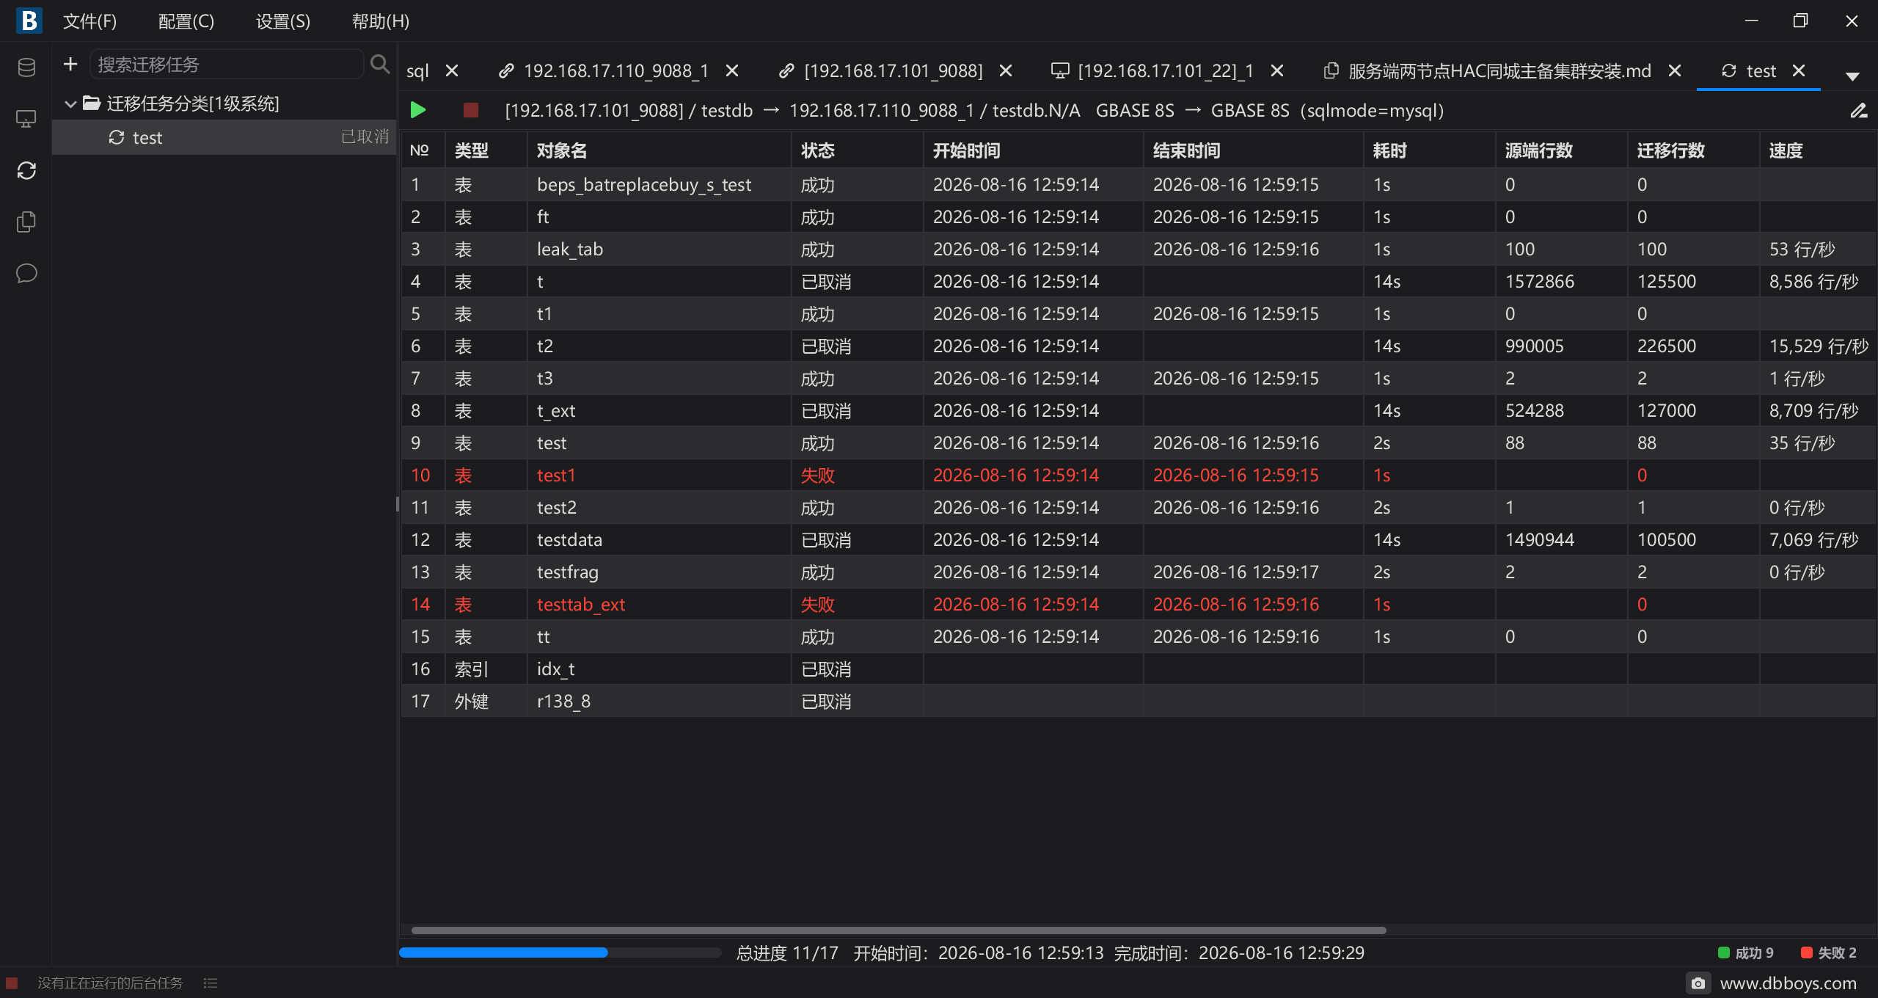Open the 配置(C) menu
The height and width of the screenshot is (998, 1878).
186,21
